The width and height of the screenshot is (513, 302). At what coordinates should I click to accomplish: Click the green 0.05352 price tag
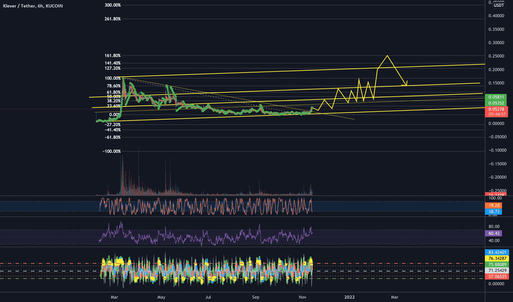496,103
